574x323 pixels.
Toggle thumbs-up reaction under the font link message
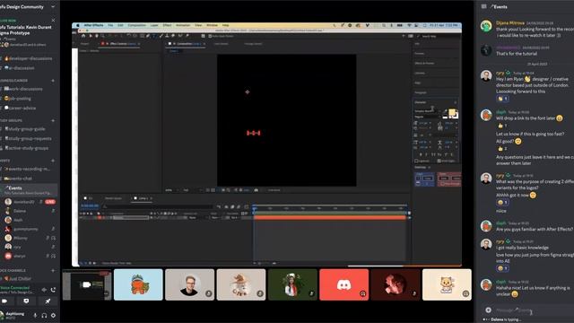point(502,126)
